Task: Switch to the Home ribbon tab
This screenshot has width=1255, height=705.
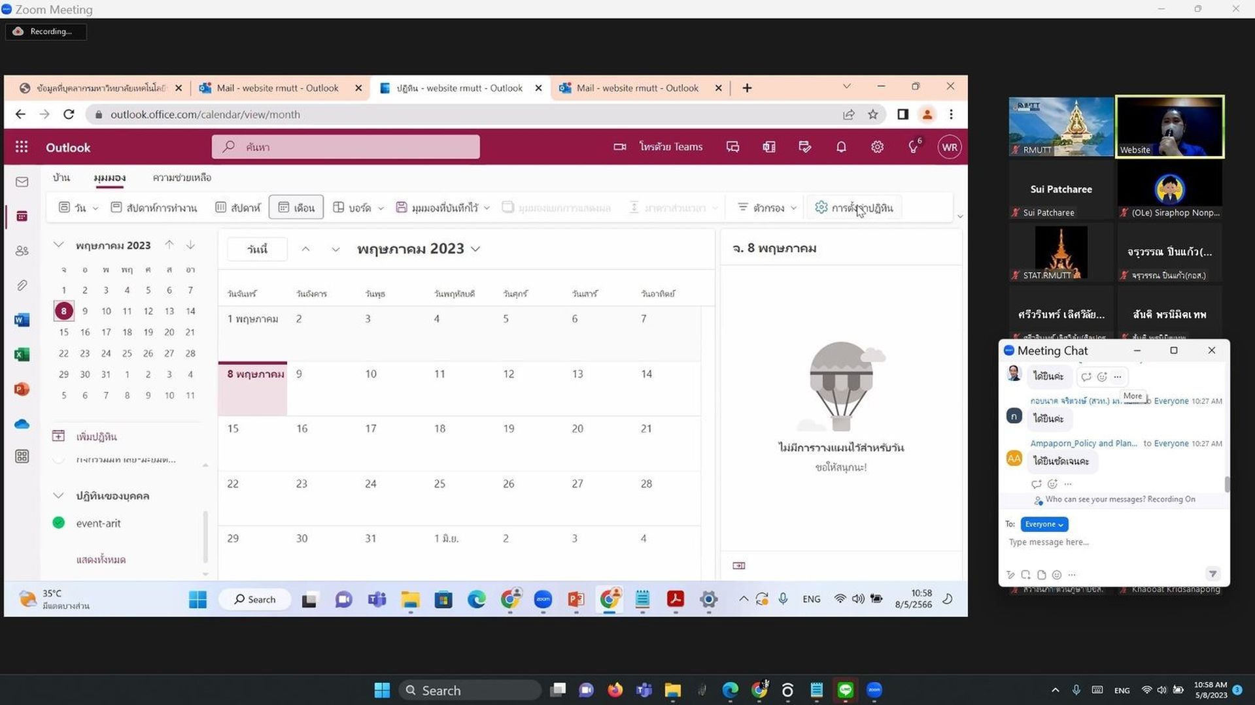Action: pyautogui.click(x=61, y=178)
